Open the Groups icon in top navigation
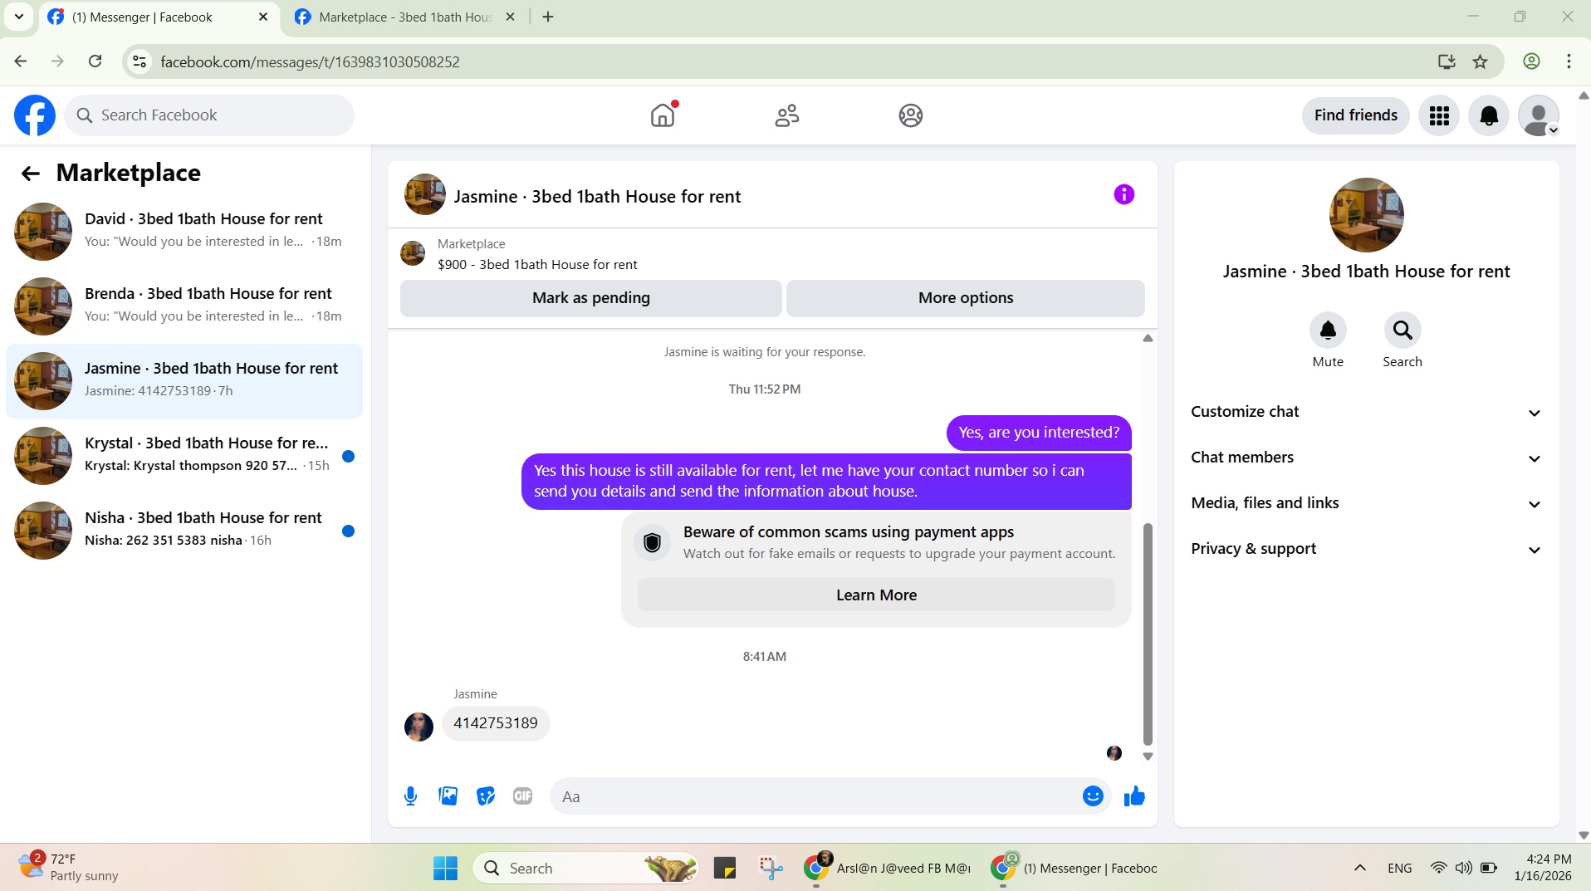 [911, 115]
